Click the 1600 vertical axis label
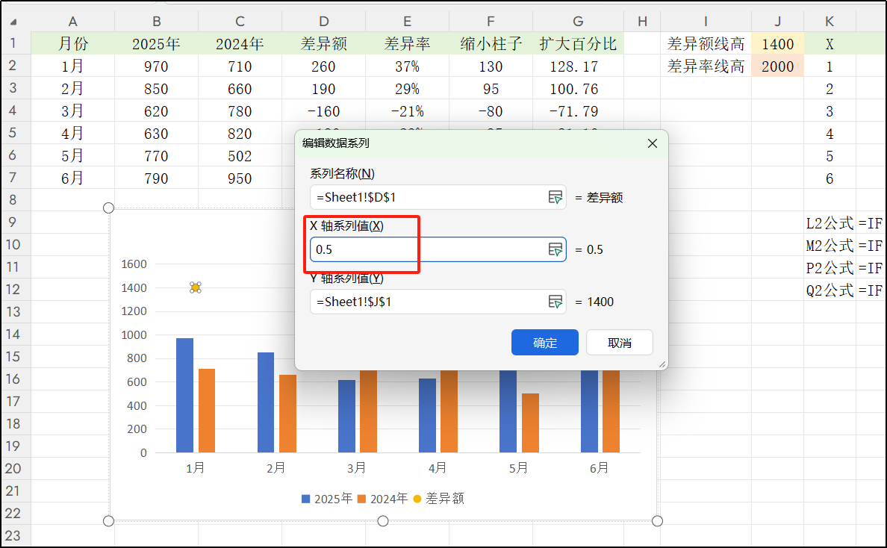Screen dimensions: 887x548 click(x=134, y=264)
